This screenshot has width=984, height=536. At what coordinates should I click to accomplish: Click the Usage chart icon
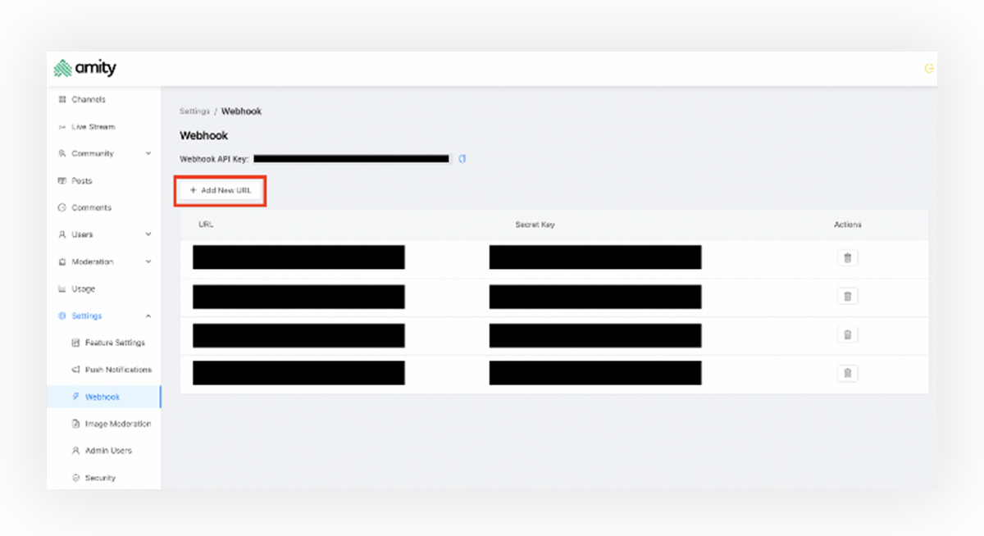coord(62,289)
